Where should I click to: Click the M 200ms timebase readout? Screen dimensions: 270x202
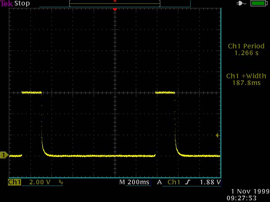click(135, 182)
